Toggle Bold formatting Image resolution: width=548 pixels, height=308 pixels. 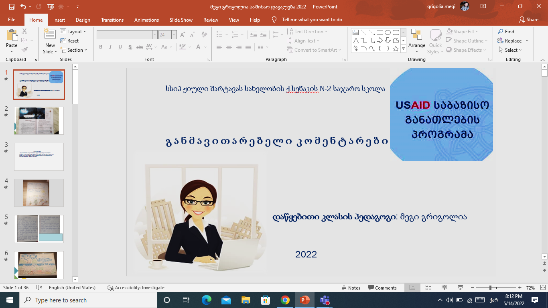(x=101, y=47)
